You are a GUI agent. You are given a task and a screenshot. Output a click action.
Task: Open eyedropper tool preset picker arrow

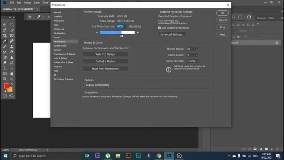point(43,17)
